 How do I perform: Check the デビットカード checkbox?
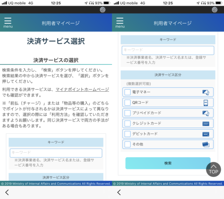click(127, 134)
